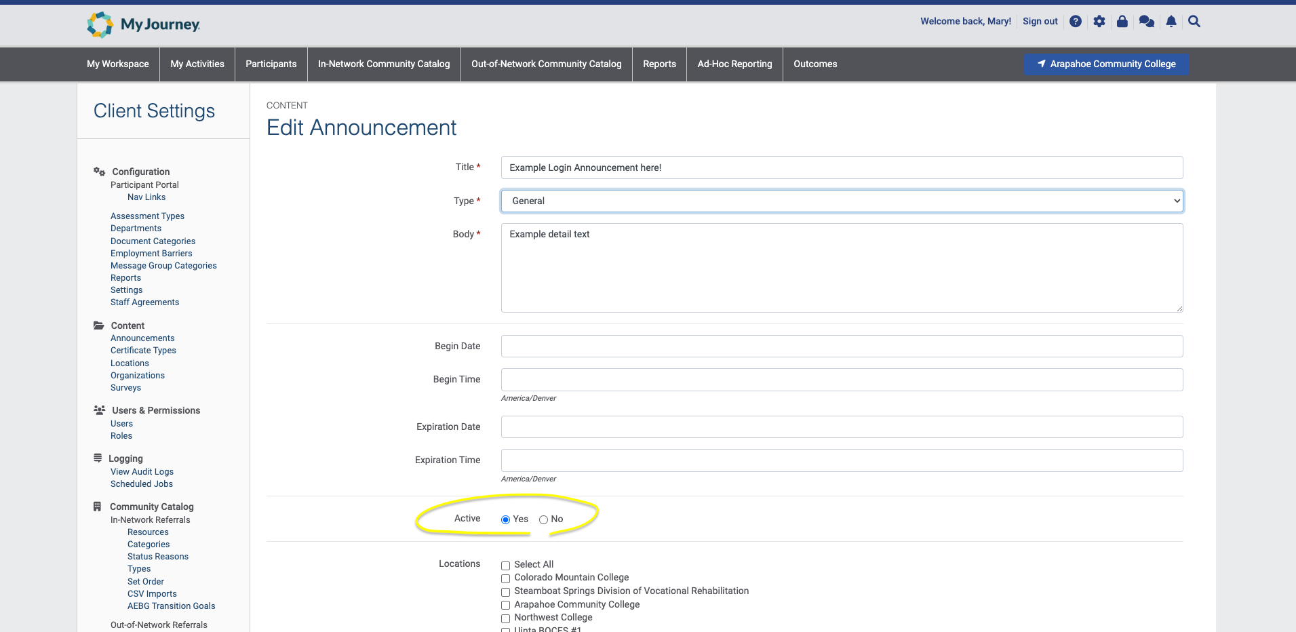Screen dimensions: 1296x632
Task: Click the help question mark icon
Action: click(1075, 22)
